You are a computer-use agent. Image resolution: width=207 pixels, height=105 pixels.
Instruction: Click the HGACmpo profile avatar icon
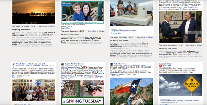pyautogui.click(x=160, y=66)
